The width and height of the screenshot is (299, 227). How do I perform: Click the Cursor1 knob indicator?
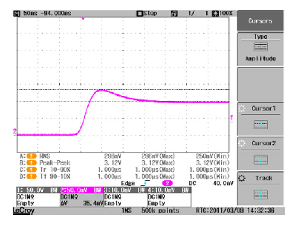(x=242, y=108)
